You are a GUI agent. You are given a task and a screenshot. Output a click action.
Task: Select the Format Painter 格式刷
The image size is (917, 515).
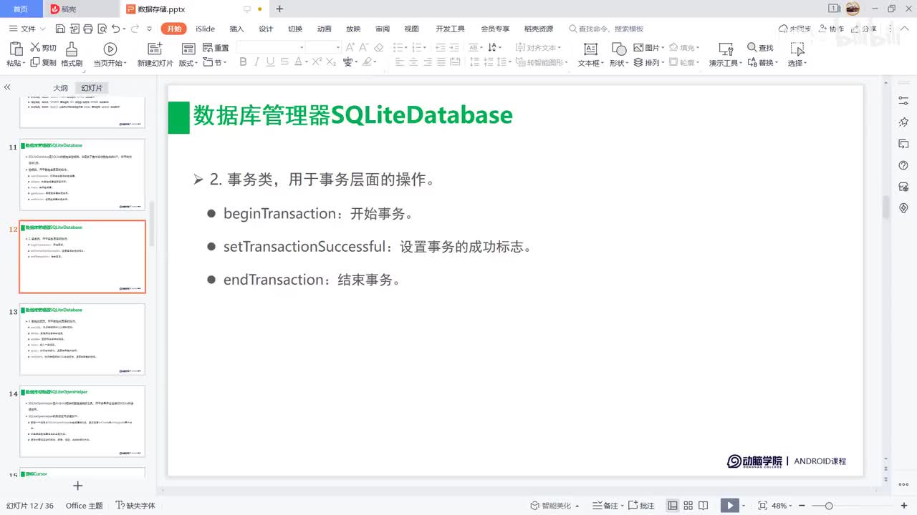pos(72,54)
